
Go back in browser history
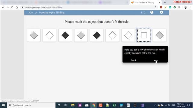point(3,7)
